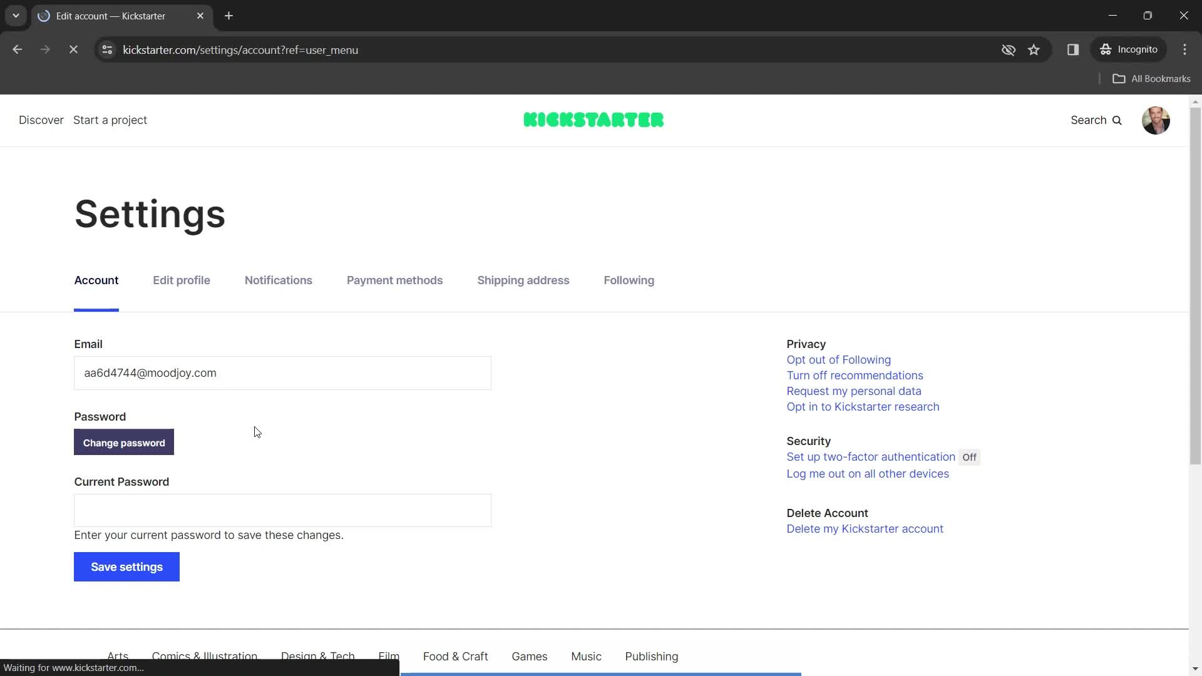This screenshot has width=1202, height=676.
Task: Open the Payment methods tab
Action: pyautogui.click(x=395, y=280)
